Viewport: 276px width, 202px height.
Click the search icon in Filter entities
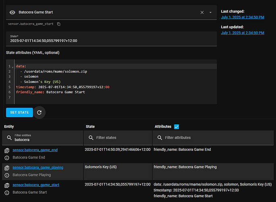(9, 138)
